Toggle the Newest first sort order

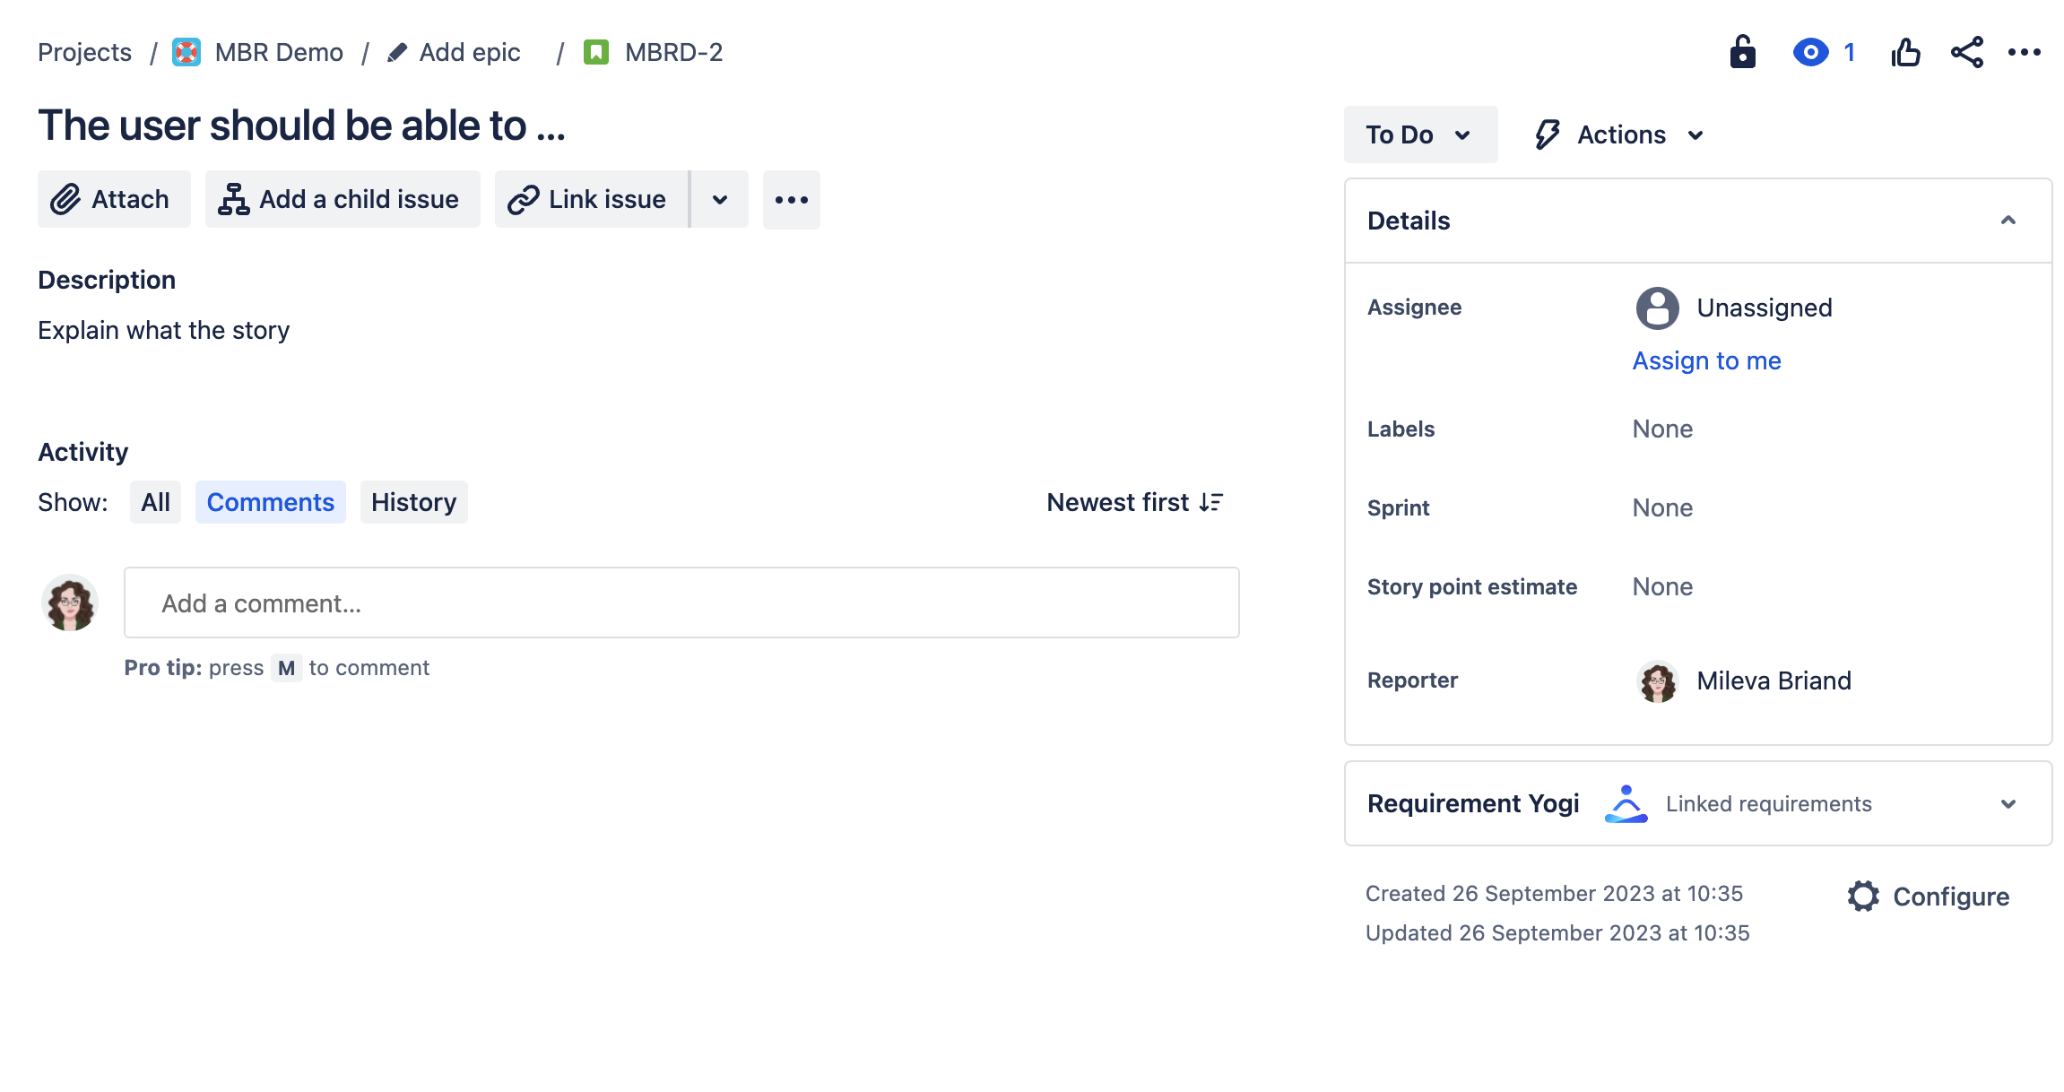(x=1134, y=502)
